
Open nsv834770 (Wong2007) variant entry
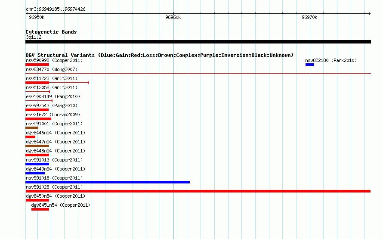pyautogui.click(x=52, y=69)
